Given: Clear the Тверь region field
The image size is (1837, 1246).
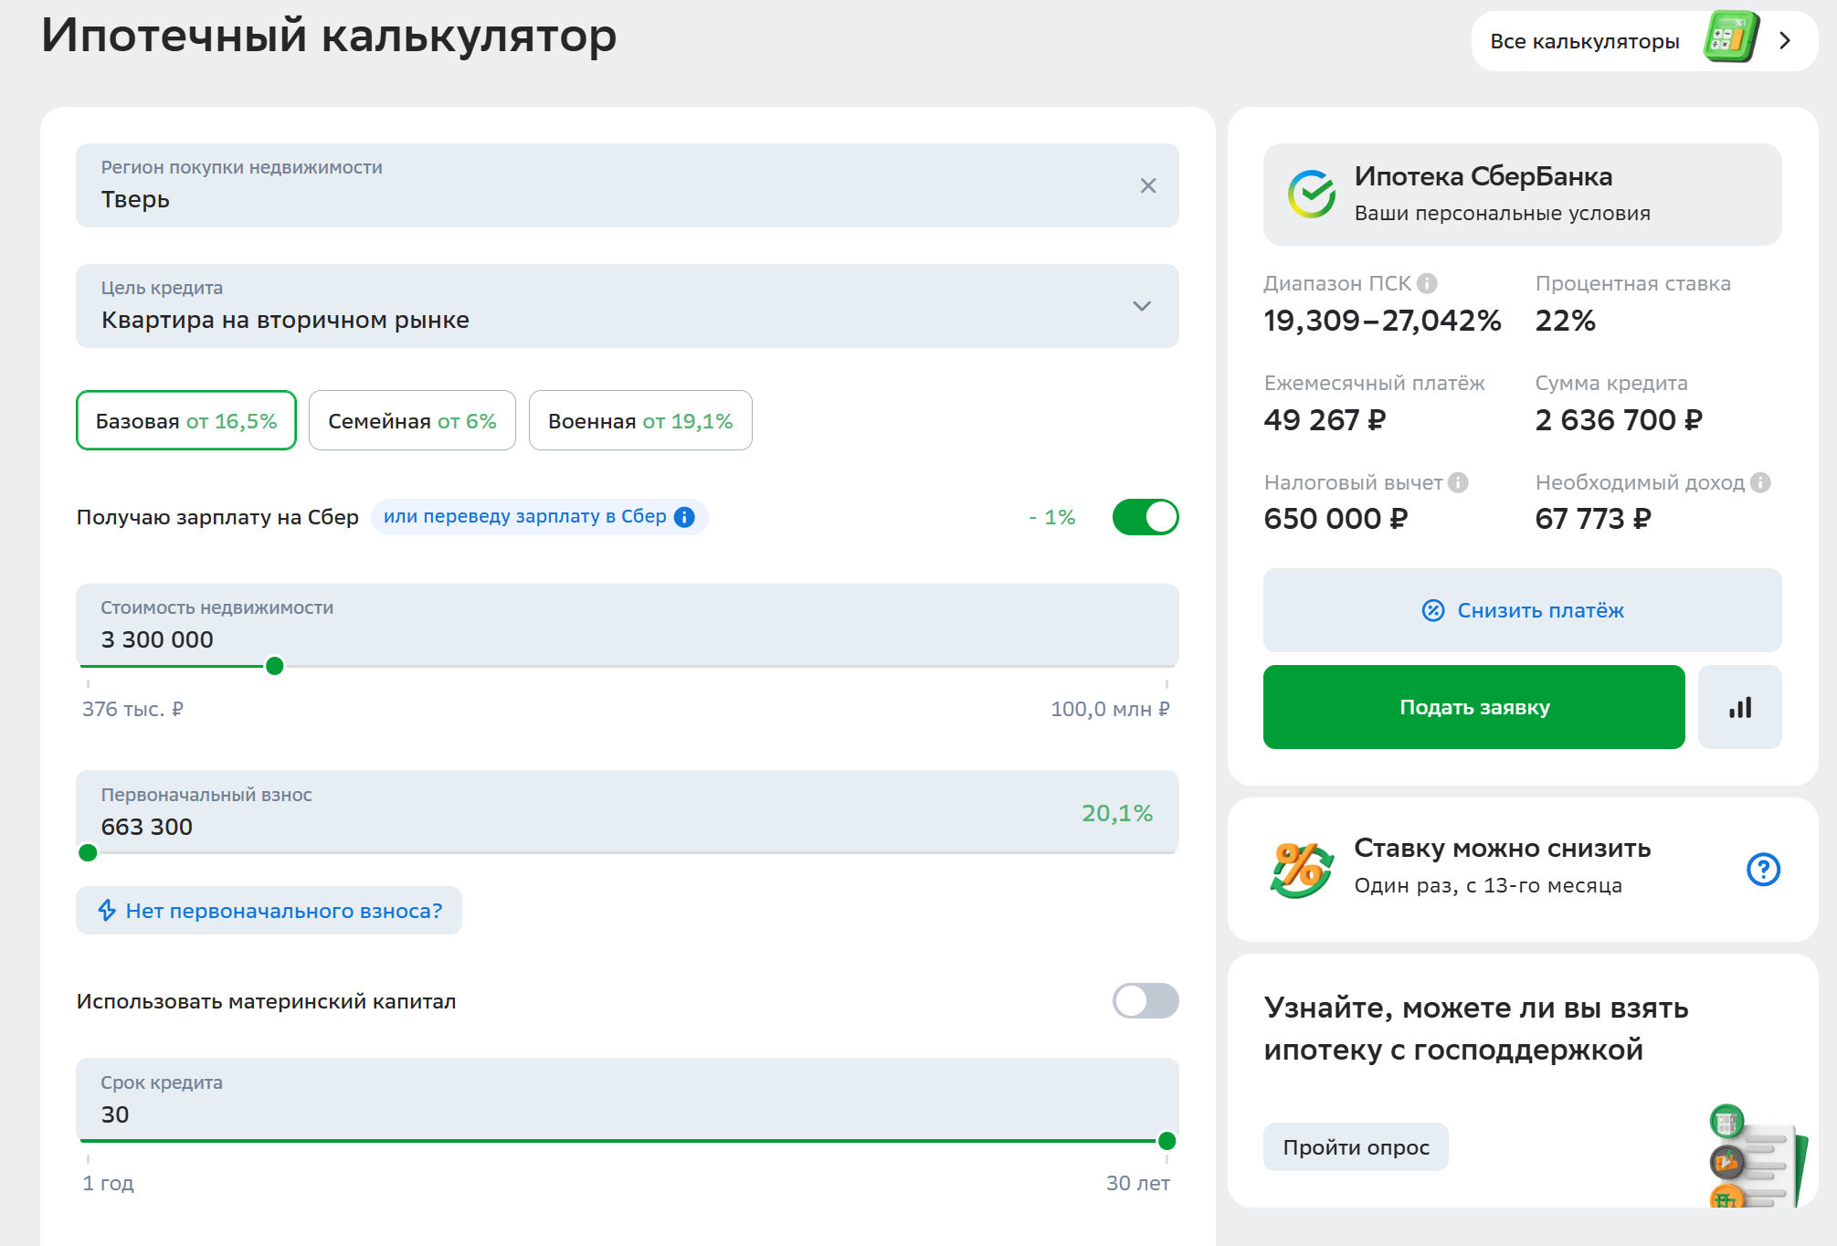Looking at the screenshot, I should tap(1148, 186).
